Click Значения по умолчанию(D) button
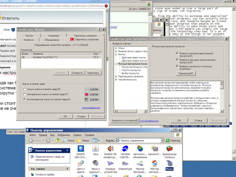 125,121
